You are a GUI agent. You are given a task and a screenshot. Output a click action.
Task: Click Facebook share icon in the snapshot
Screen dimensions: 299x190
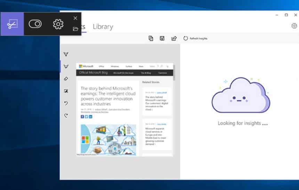tap(82, 117)
